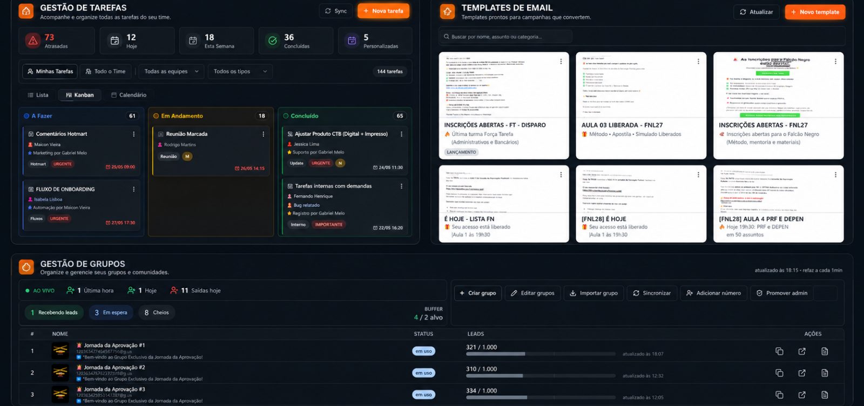Open menu of AULA 03 LIBERADA - FNL27 template
The image size is (864, 406).
[698, 62]
